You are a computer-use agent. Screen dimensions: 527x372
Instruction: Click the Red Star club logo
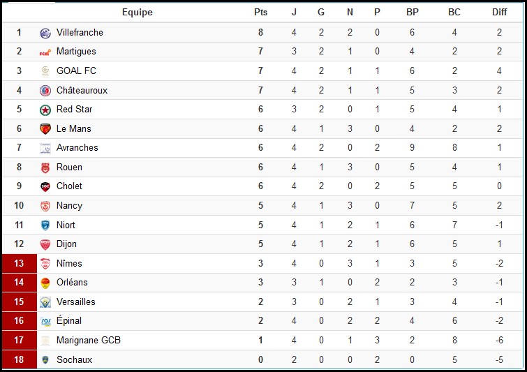[x=45, y=110]
